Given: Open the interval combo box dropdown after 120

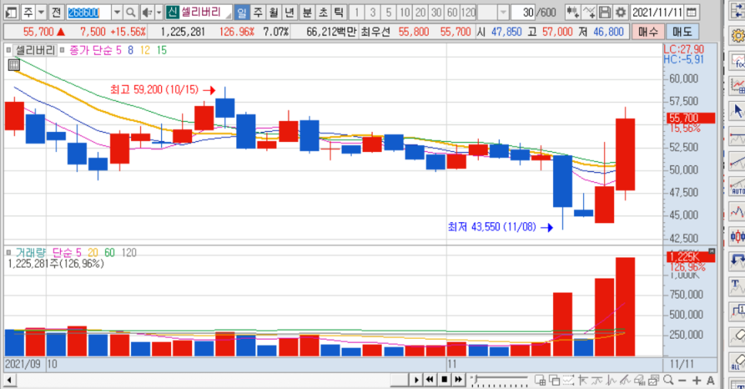Looking at the screenshot, I should [x=504, y=12].
